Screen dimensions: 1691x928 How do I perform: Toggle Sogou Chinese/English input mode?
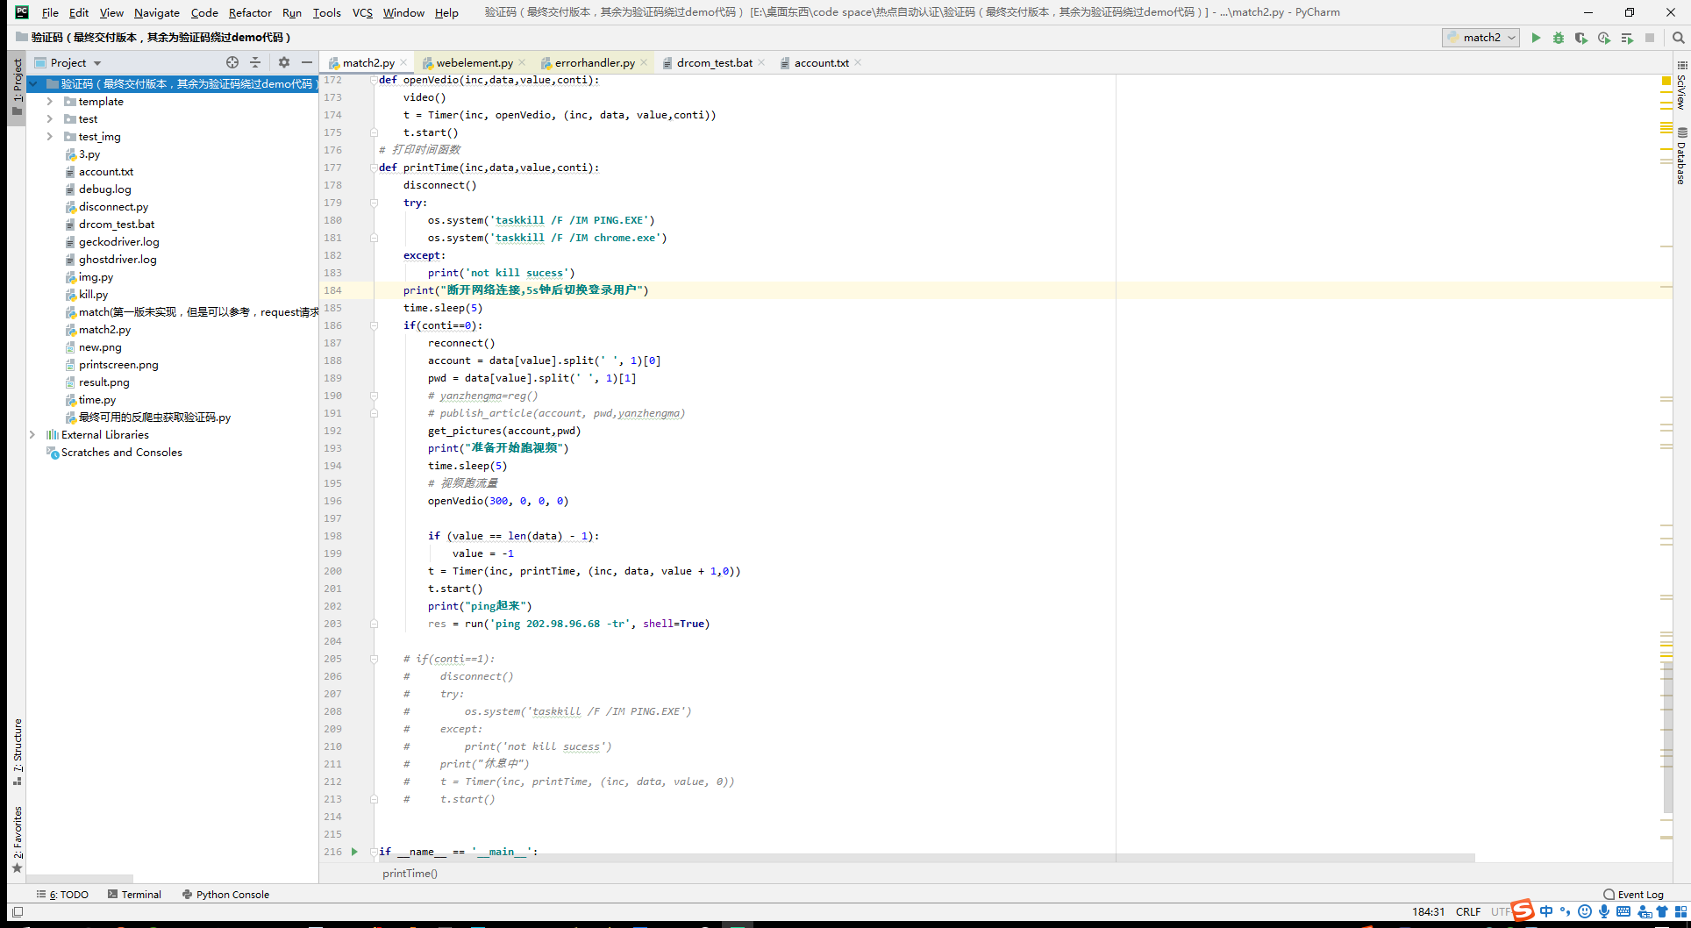pyautogui.click(x=1546, y=912)
